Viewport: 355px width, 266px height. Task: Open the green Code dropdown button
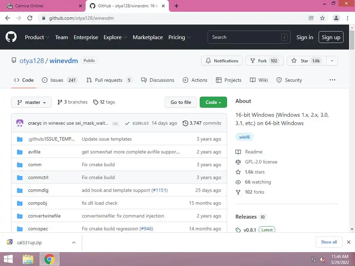(x=213, y=102)
